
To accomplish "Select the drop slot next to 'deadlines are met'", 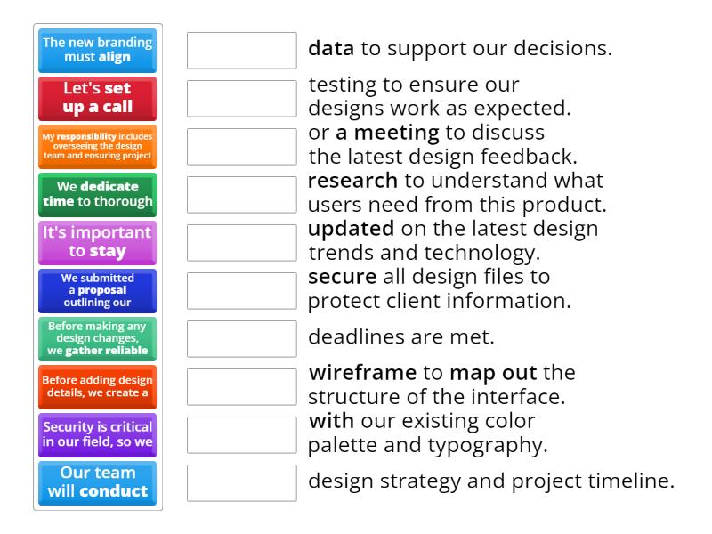I will [242, 338].
